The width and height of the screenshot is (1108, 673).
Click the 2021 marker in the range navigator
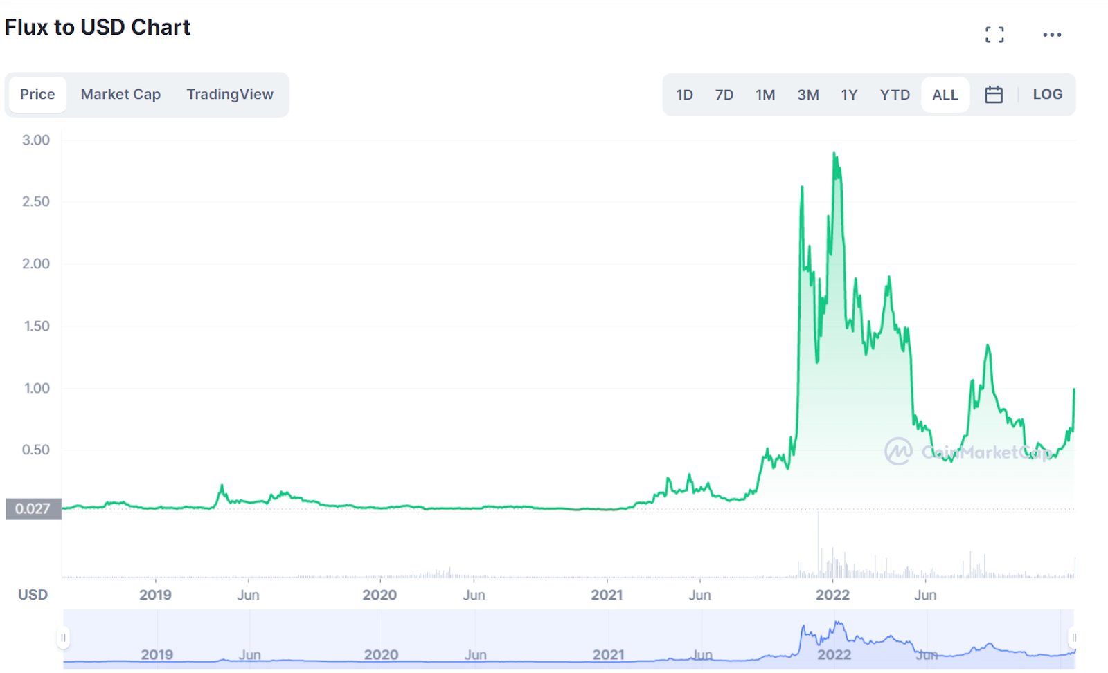(608, 654)
